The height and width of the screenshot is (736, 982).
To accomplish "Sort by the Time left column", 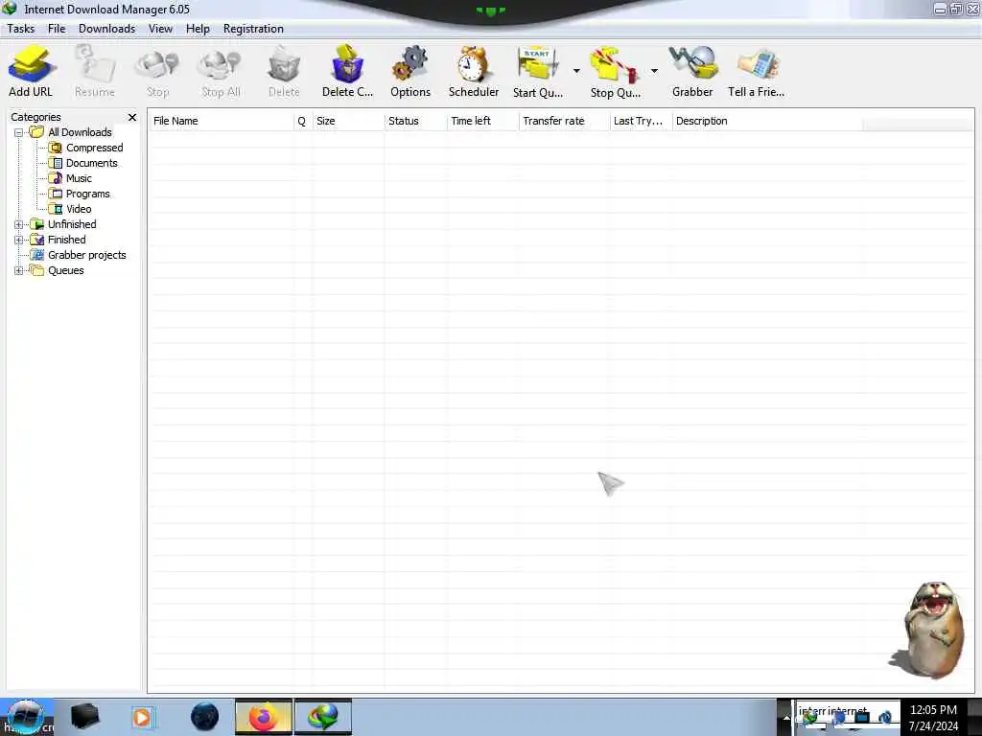I will (x=483, y=121).
